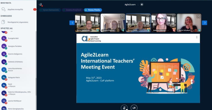Open Zuzana Krejčová webcam name dropdown
212x110 pixels.
109,30
